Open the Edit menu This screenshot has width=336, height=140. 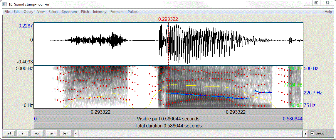pyautogui.click(x=17, y=12)
